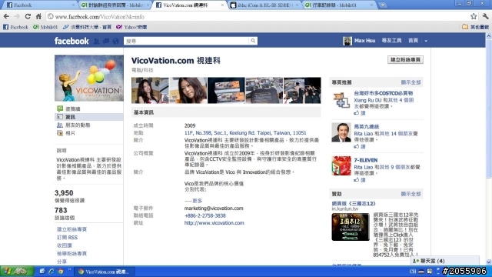The height and width of the screenshot is (277, 492).
Task: Go forward with the browser forward arrow
Action: point(17,16)
